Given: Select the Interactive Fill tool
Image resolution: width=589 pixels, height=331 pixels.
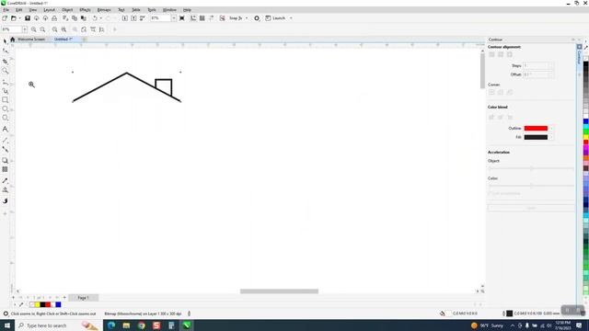Looking at the screenshot, I should 6,190.
